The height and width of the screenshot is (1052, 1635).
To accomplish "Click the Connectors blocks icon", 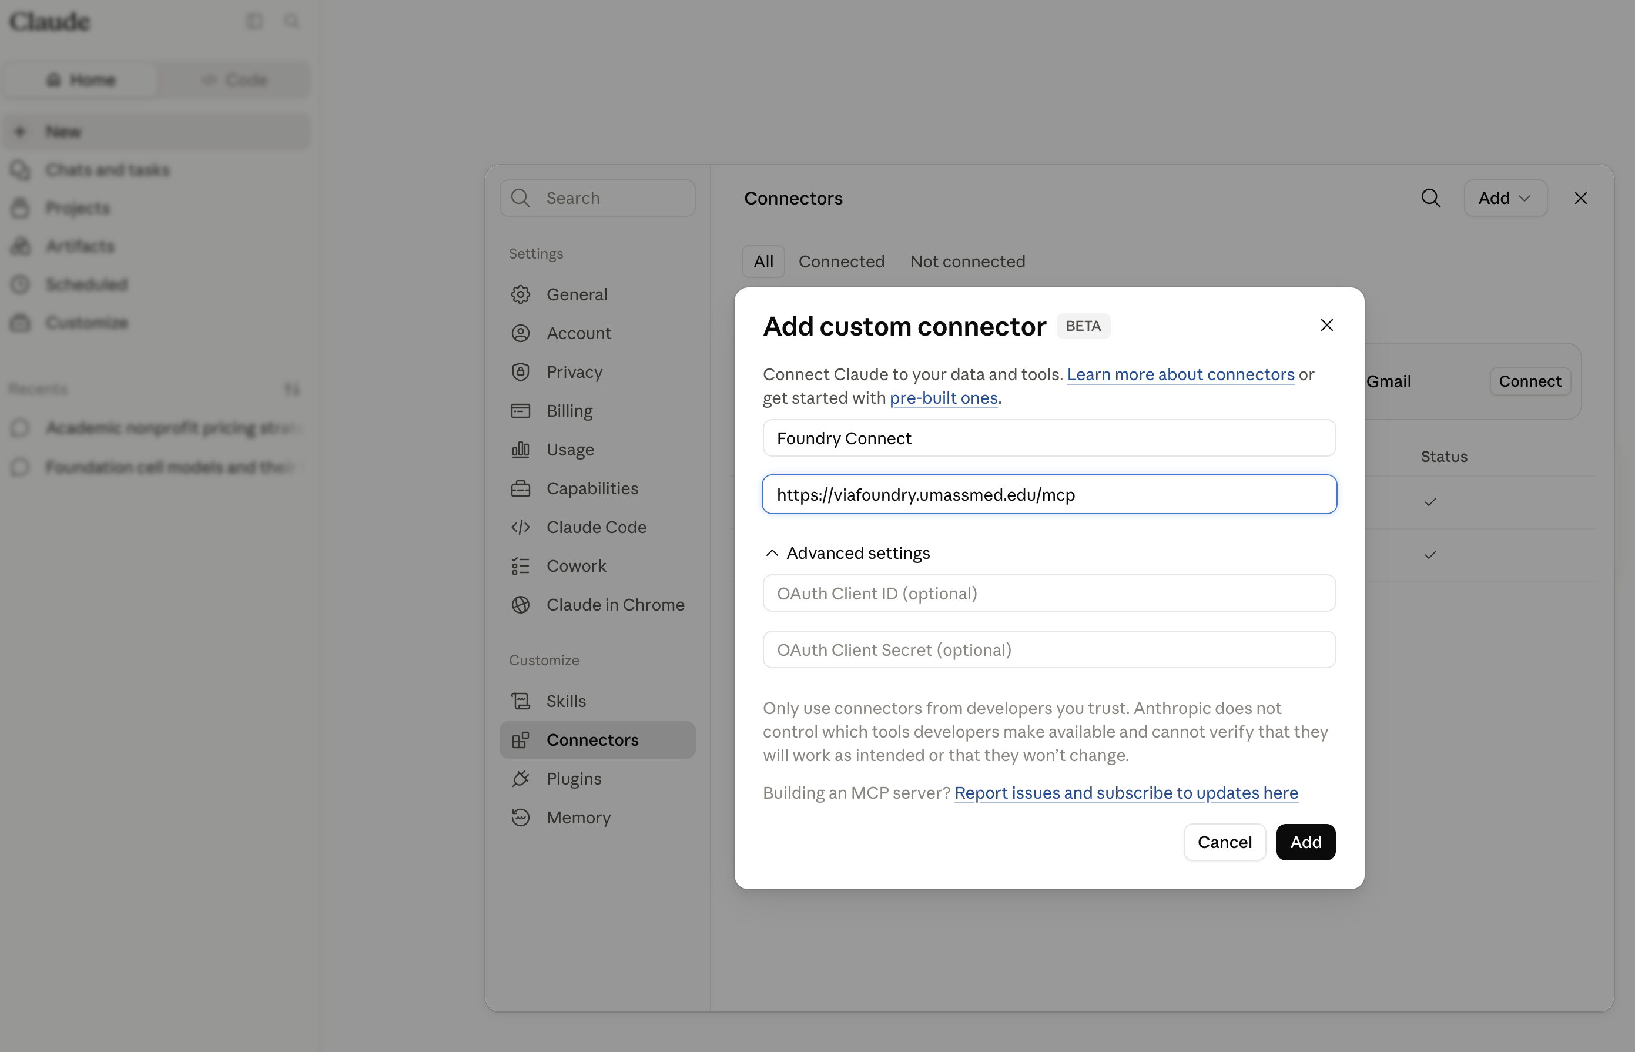I will pyautogui.click(x=520, y=740).
